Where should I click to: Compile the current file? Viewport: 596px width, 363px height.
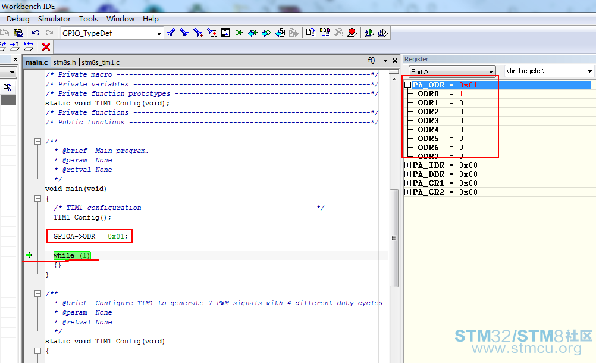(x=310, y=33)
